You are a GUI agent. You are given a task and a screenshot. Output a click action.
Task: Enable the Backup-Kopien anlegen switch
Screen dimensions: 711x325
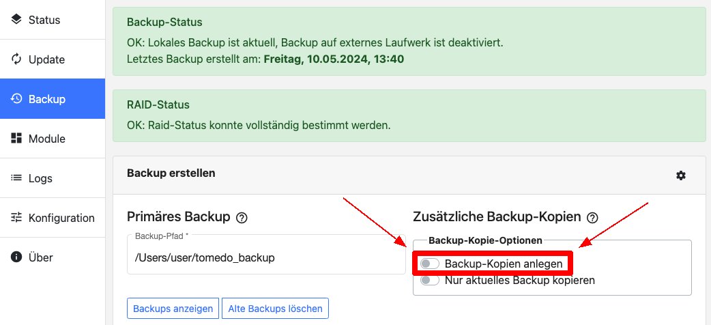pos(429,264)
